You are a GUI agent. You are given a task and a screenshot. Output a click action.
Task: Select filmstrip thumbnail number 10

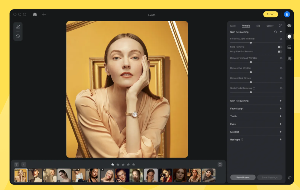pyautogui.click(x=151, y=175)
